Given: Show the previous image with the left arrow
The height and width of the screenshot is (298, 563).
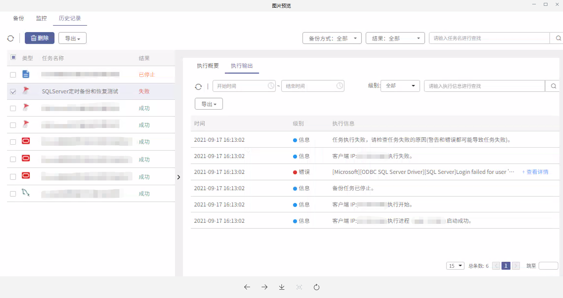Looking at the screenshot, I should [x=247, y=287].
